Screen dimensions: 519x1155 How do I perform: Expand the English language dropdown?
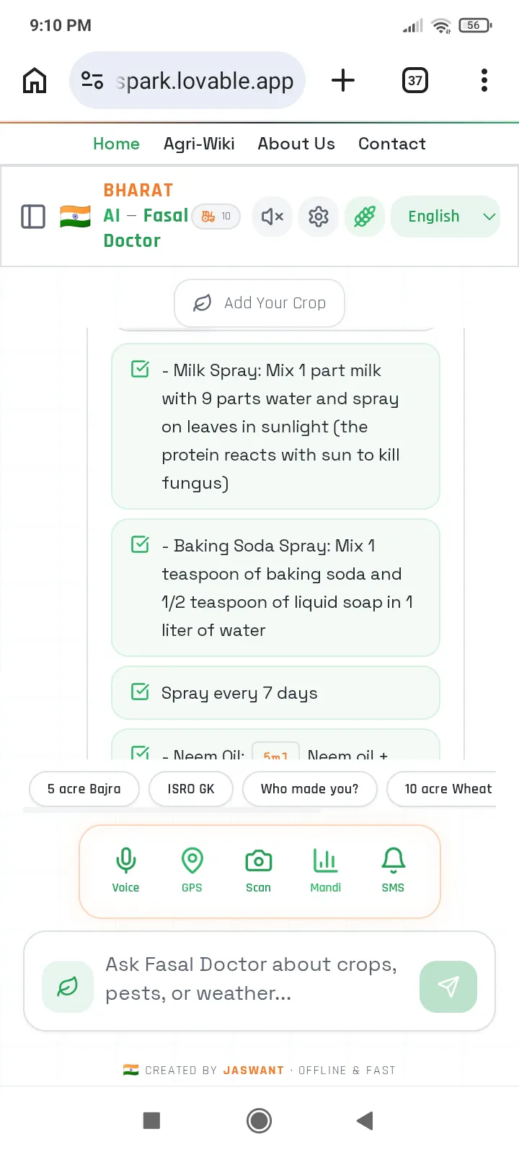[445, 216]
